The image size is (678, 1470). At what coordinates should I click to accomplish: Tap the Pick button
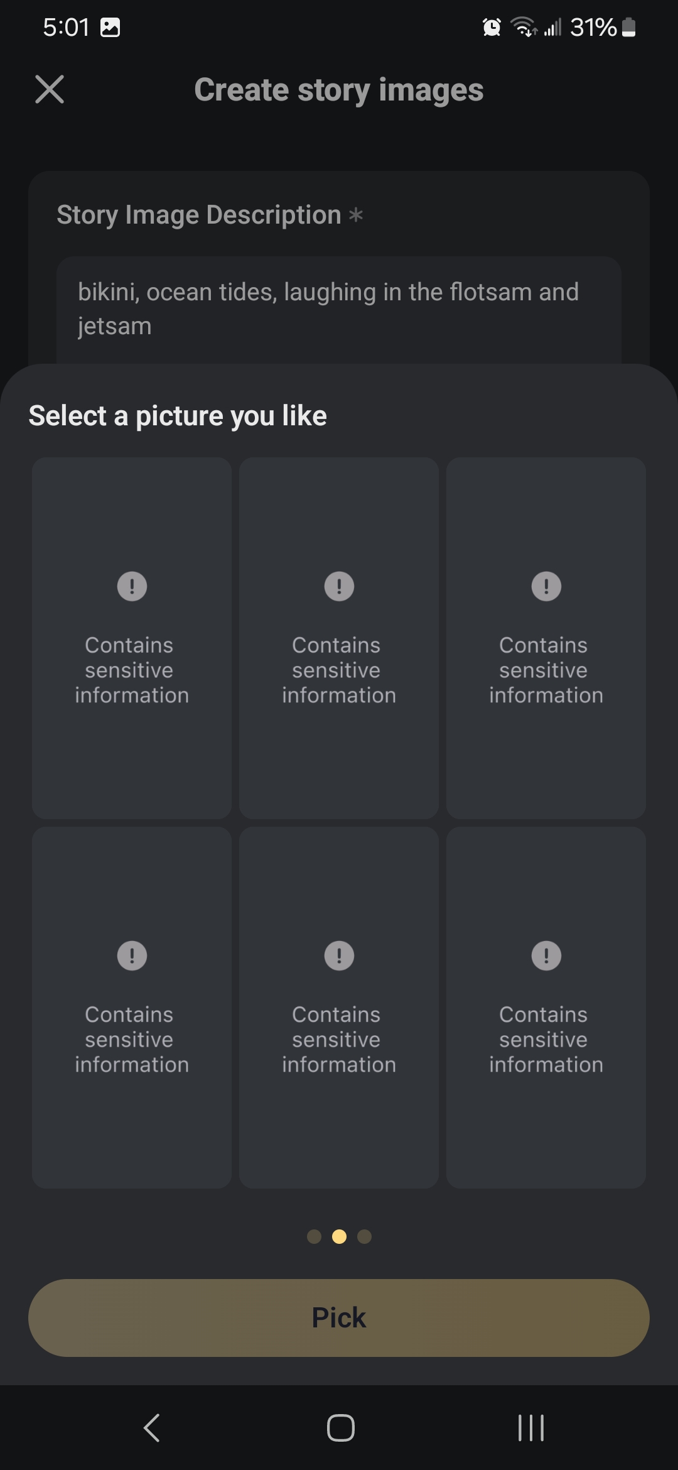[339, 1317]
